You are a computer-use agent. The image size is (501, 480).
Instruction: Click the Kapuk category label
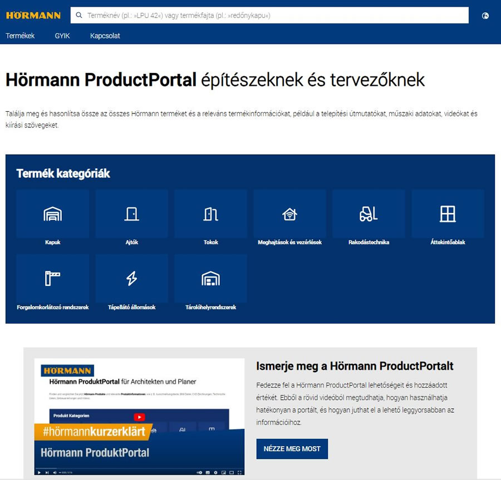pos(53,243)
